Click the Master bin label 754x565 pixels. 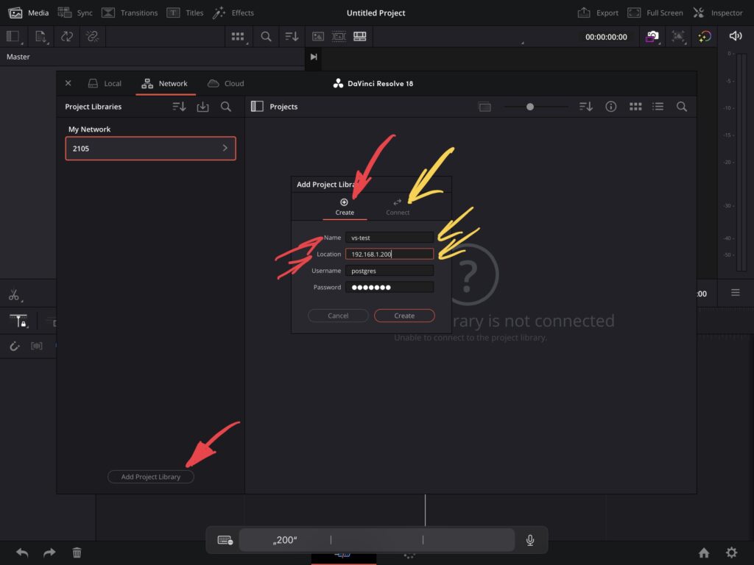click(x=18, y=57)
